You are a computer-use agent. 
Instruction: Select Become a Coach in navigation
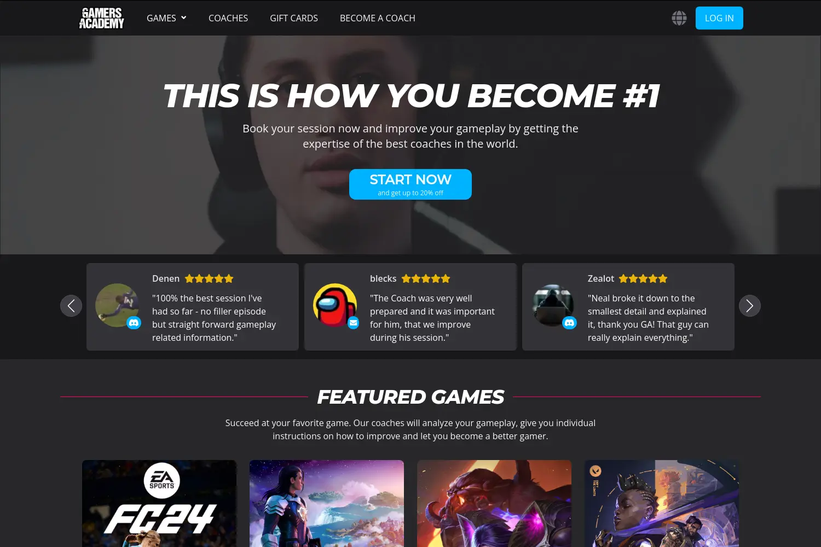point(378,18)
